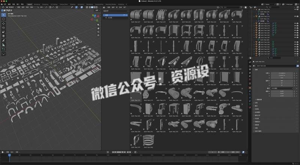Hide Scifi-Part.180 using its outliner eye icon
This screenshot has width=300, height=165.
(295, 30)
